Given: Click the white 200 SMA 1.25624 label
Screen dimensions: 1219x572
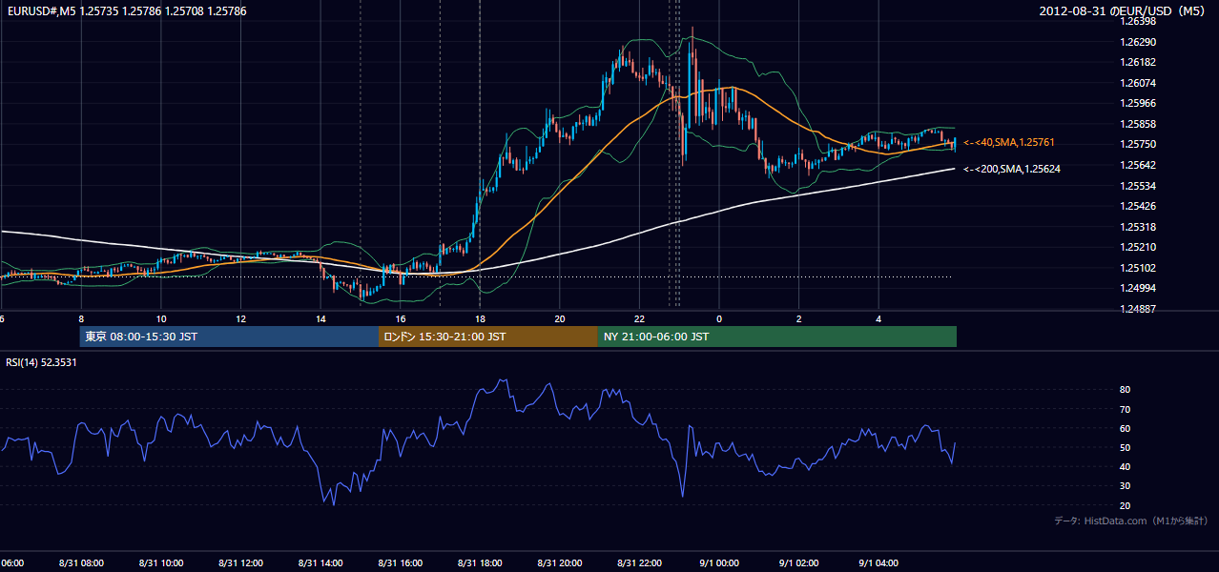Looking at the screenshot, I should tap(1012, 169).
